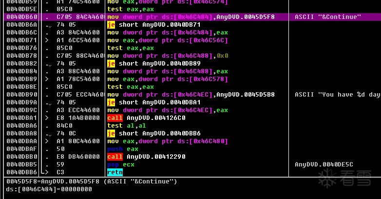Select 'mov eax,dword ptr ds:[0x46C480]' instruction
The image size is (381, 199).
coord(168,141)
